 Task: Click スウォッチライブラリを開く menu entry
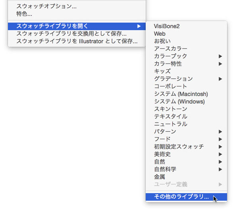[x=77, y=26]
